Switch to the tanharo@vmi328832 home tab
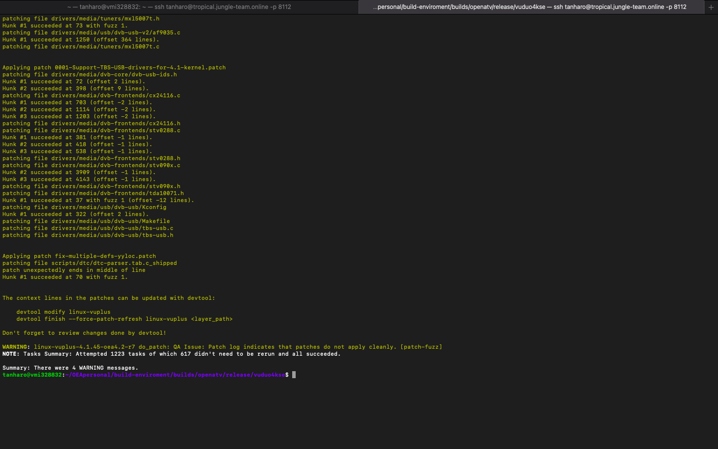This screenshot has width=718, height=449. point(179,7)
